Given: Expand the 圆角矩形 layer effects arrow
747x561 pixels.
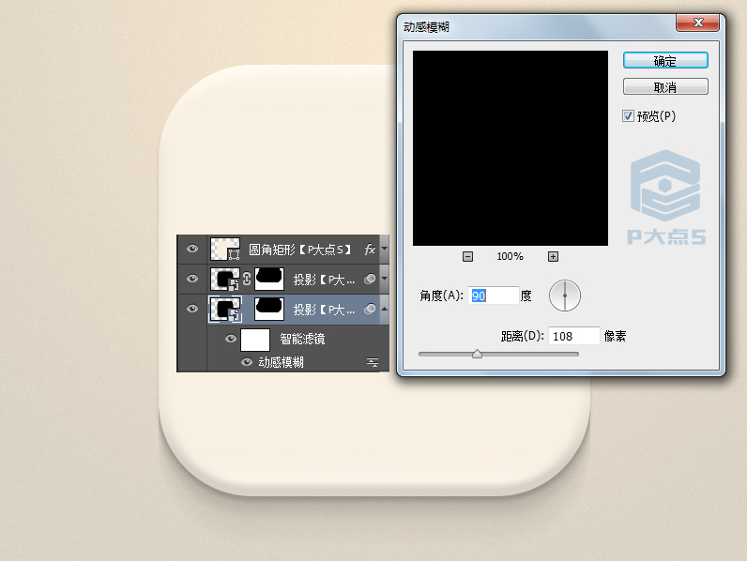Looking at the screenshot, I should 384,250.
